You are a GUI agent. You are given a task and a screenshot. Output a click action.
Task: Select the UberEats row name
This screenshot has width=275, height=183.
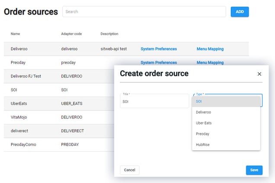click(19, 103)
